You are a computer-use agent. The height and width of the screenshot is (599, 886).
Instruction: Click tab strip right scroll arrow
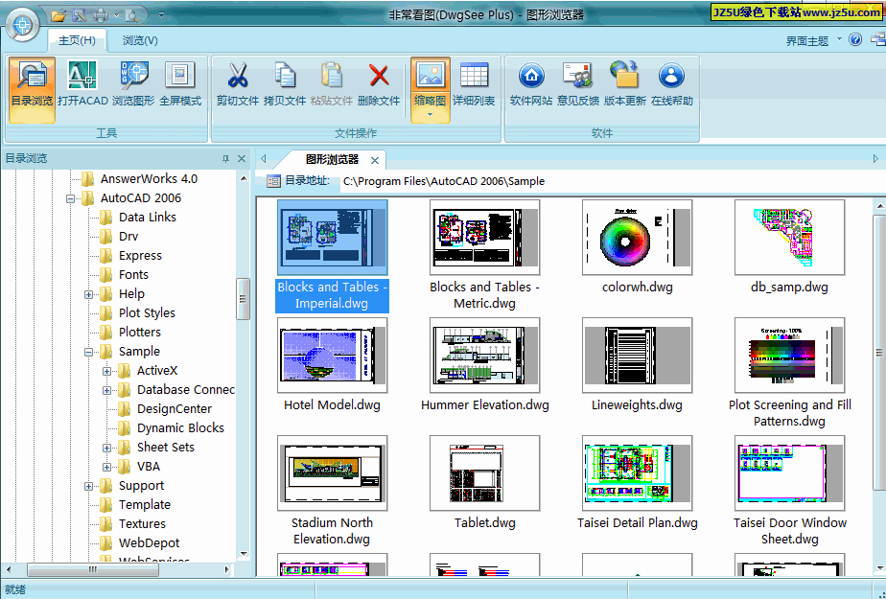pos(875,159)
